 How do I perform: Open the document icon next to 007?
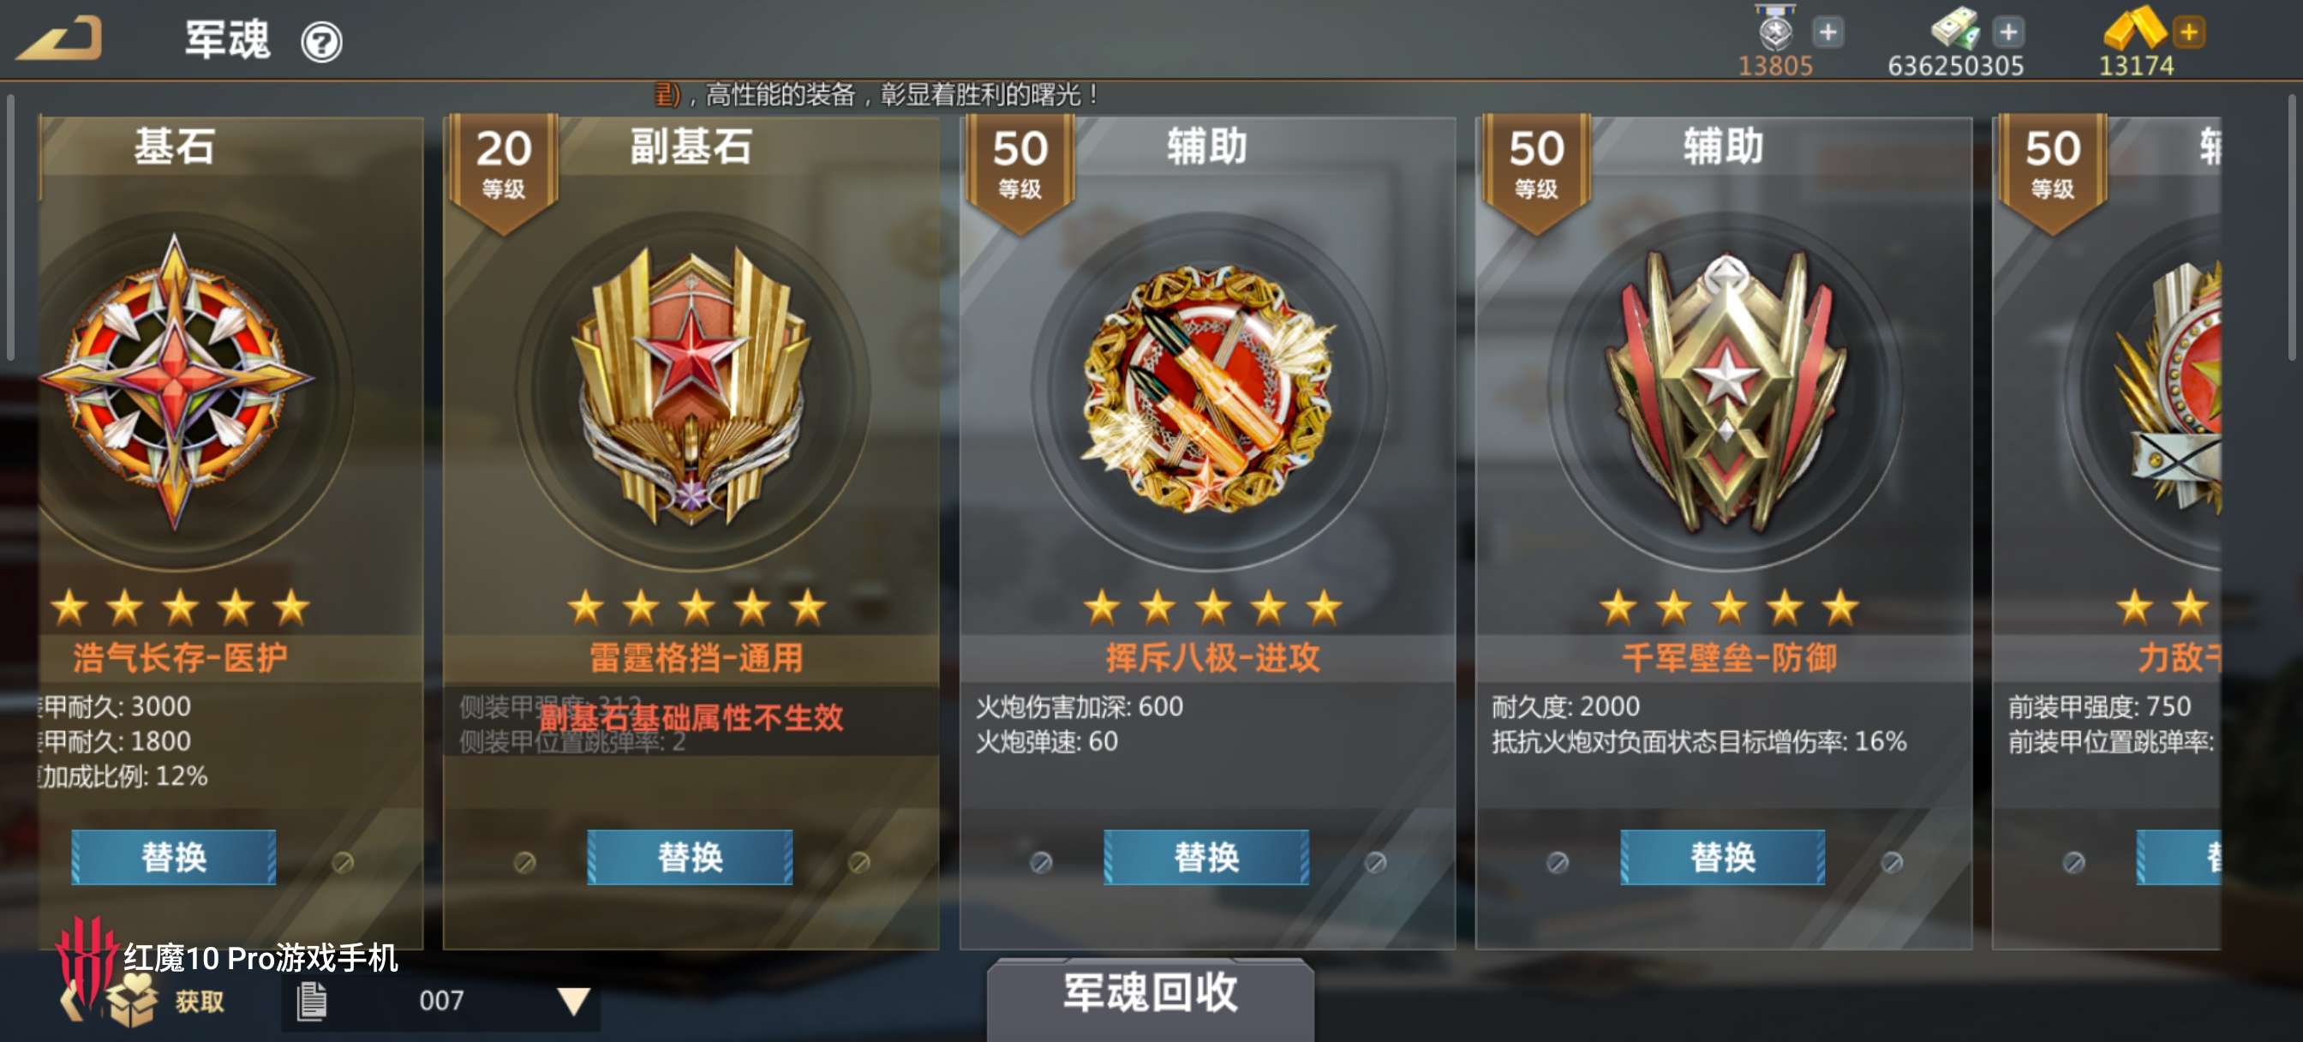(311, 1001)
